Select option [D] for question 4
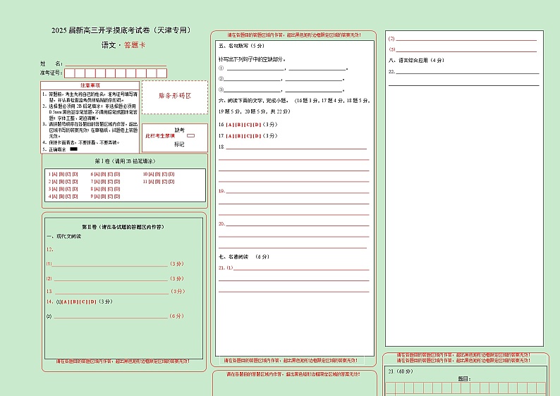Screen dimensions: 560x396 75,197
